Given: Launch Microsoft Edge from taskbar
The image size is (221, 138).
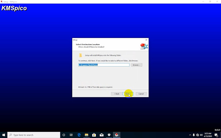Looking at the screenshot, I should [79, 135].
